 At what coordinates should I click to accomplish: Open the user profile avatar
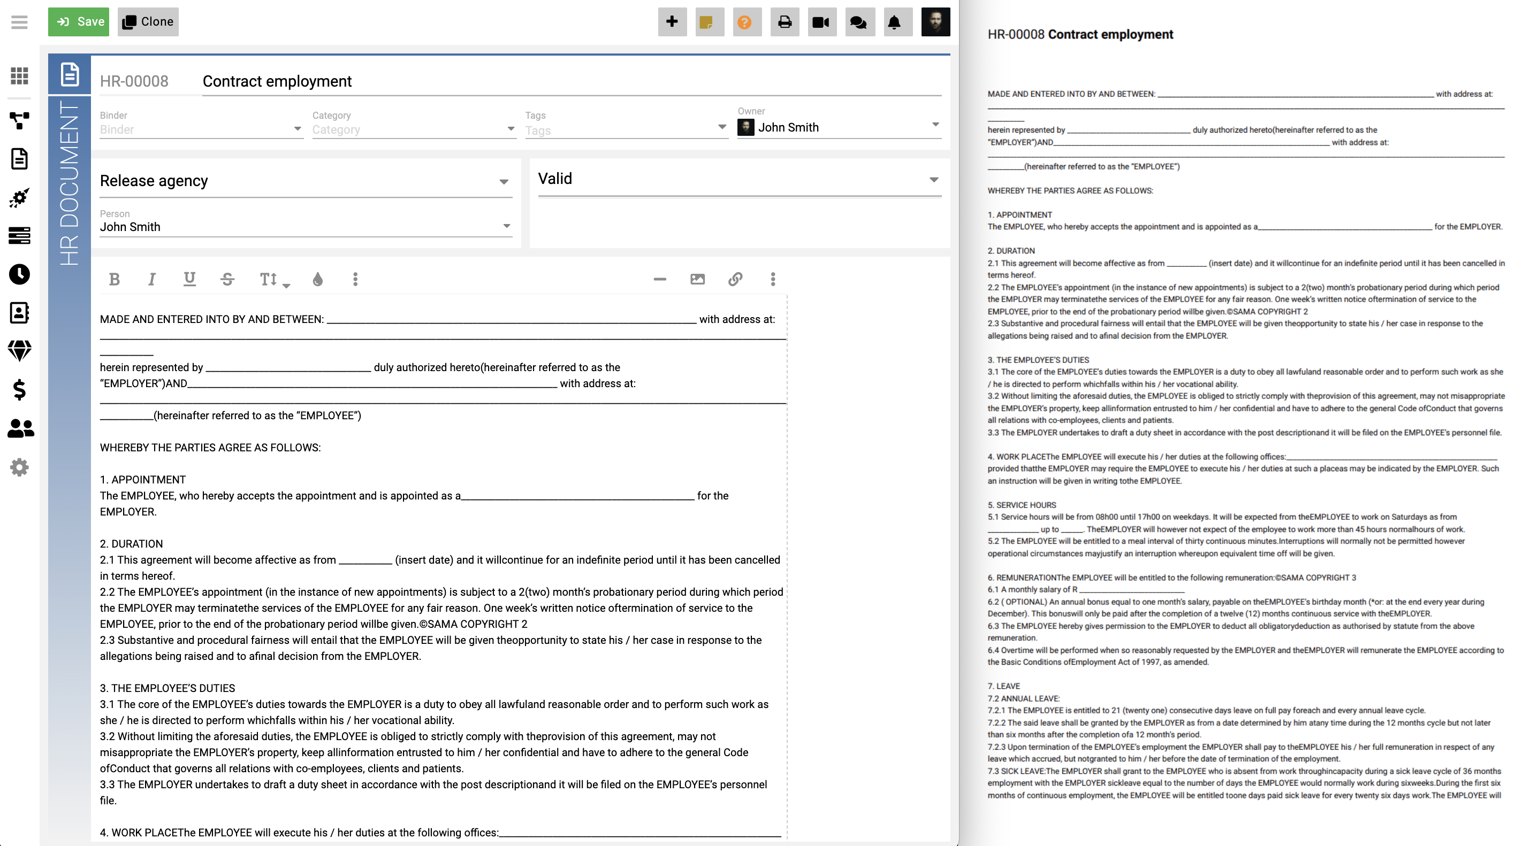point(935,22)
